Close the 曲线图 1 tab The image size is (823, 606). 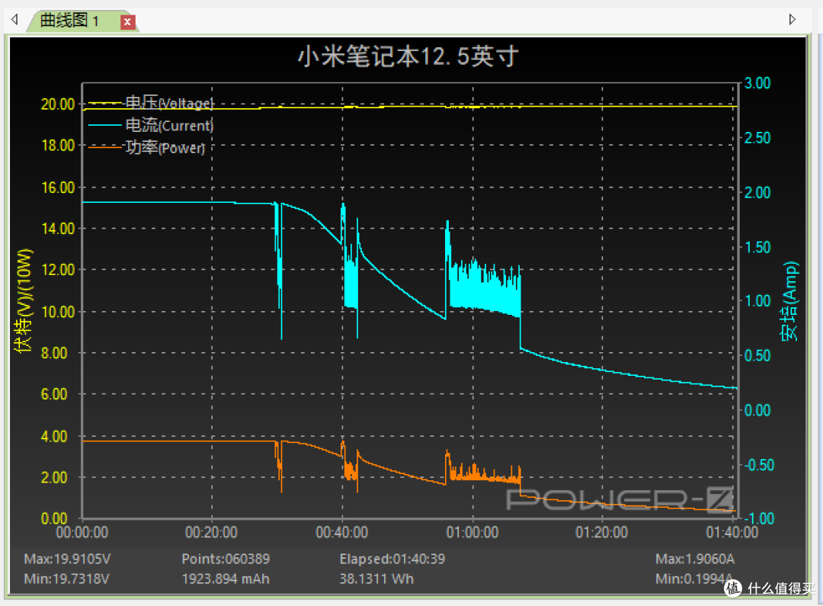[x=128, y=21]
